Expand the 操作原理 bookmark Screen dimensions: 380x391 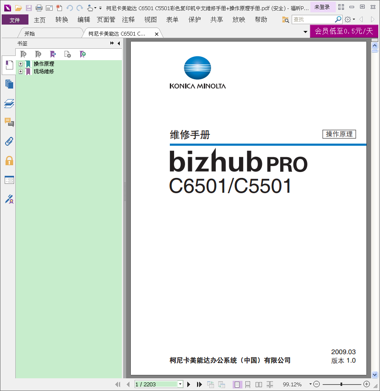(20, 64)
